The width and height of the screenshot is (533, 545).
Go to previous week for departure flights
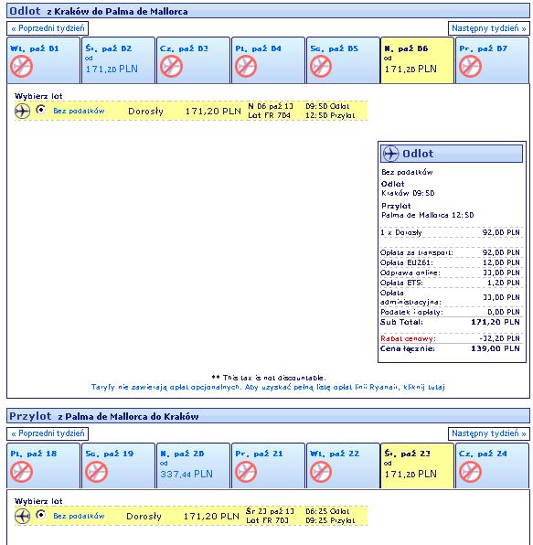[x=48, y=28]
